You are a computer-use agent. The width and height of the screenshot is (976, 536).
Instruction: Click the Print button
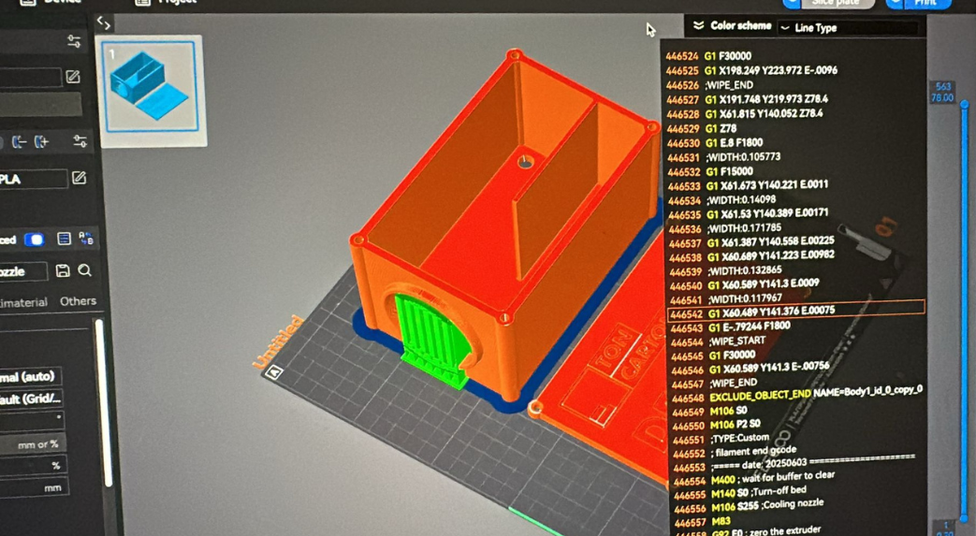[925, 3]
